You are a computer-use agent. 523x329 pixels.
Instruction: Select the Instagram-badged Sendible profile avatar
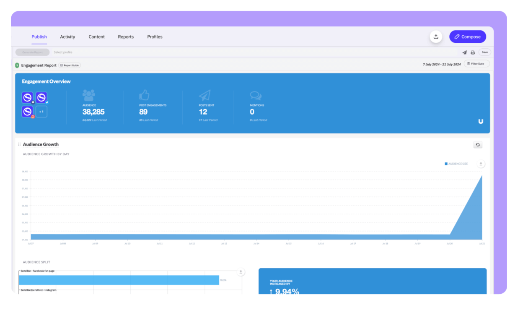click(27, 112)
